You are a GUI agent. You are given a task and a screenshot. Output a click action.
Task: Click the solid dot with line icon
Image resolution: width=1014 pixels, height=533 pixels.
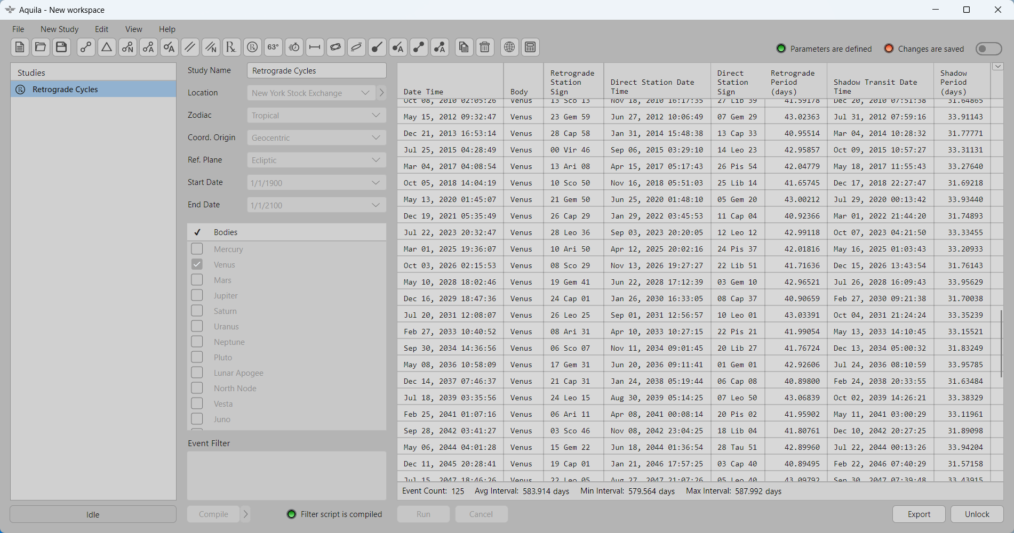[x=377, y=47]
